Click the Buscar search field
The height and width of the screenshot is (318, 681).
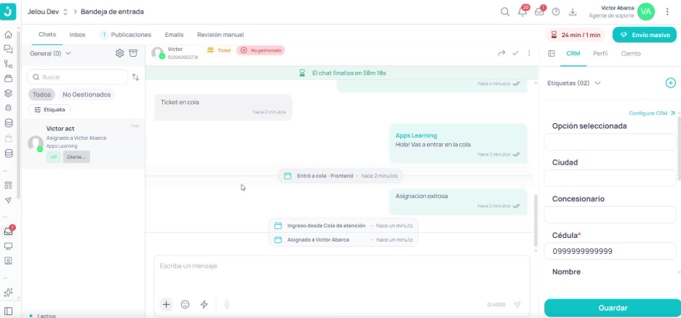click(77, 77)
